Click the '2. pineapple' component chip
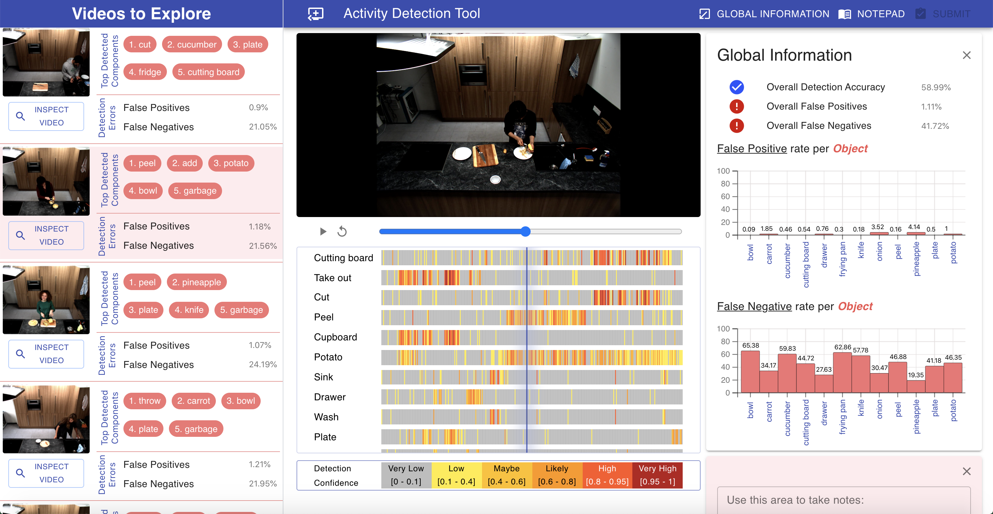 pos(196,282)
